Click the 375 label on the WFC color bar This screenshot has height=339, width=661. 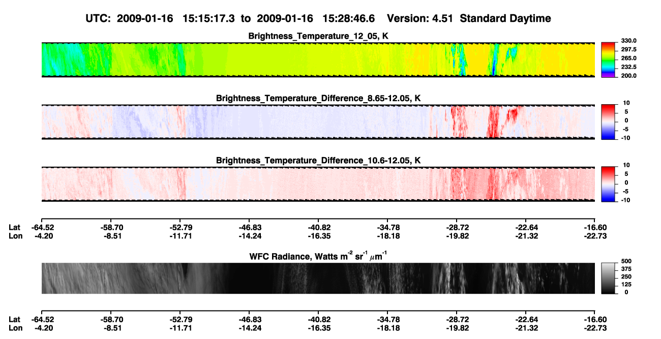(626, 269)
